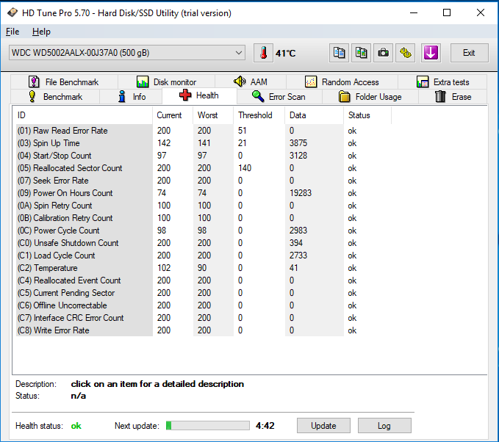Click the Data column header
Viewport: 499px width, 442px height.
click(x=314, y=115)
